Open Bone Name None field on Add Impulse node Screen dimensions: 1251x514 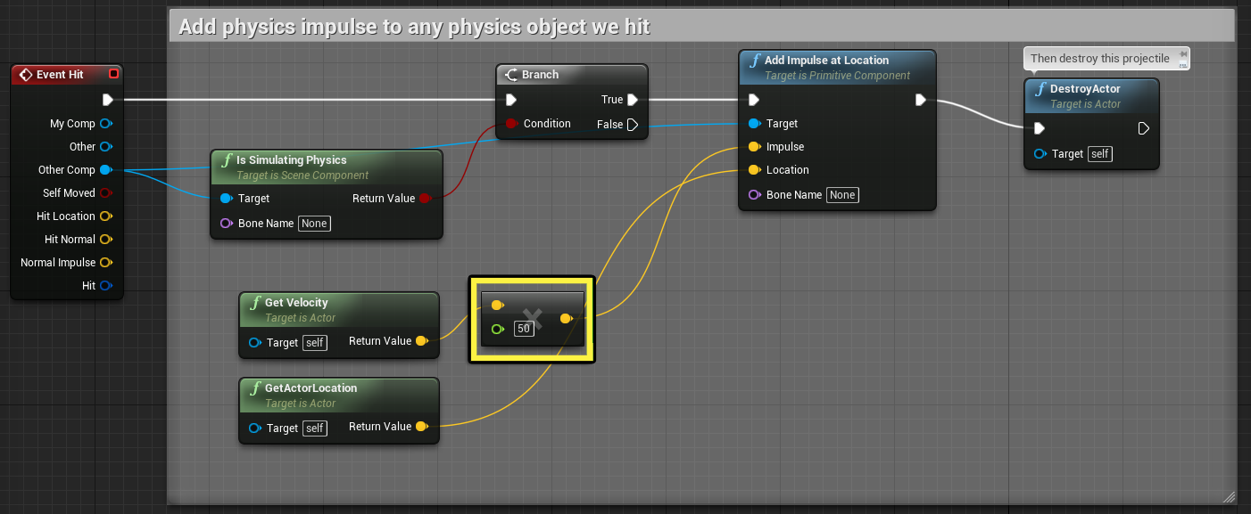click(842, 195)
